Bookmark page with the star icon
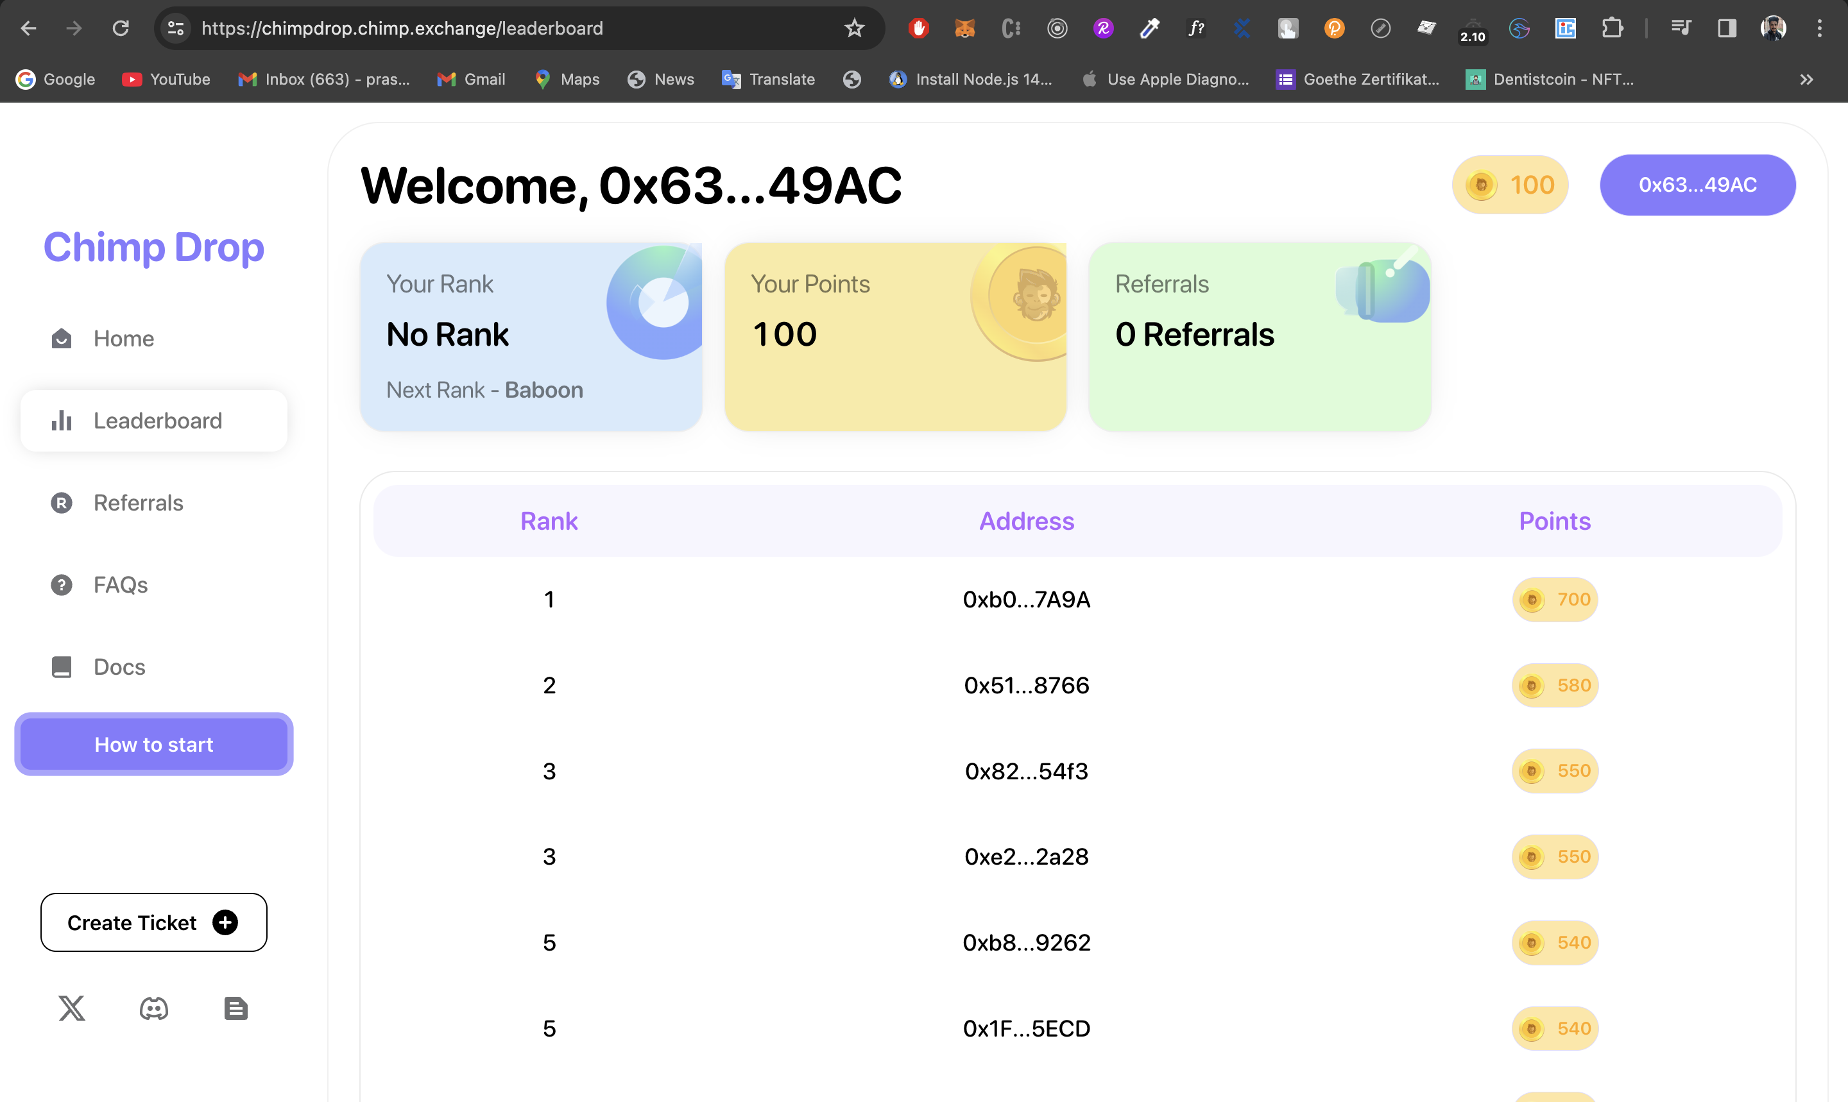This screenshot has height=1102, width=1848. pos(854,28)
